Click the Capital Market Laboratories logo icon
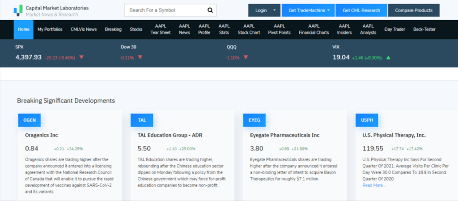This screenshot has height=201, width=458. click(x=18, y=10)
